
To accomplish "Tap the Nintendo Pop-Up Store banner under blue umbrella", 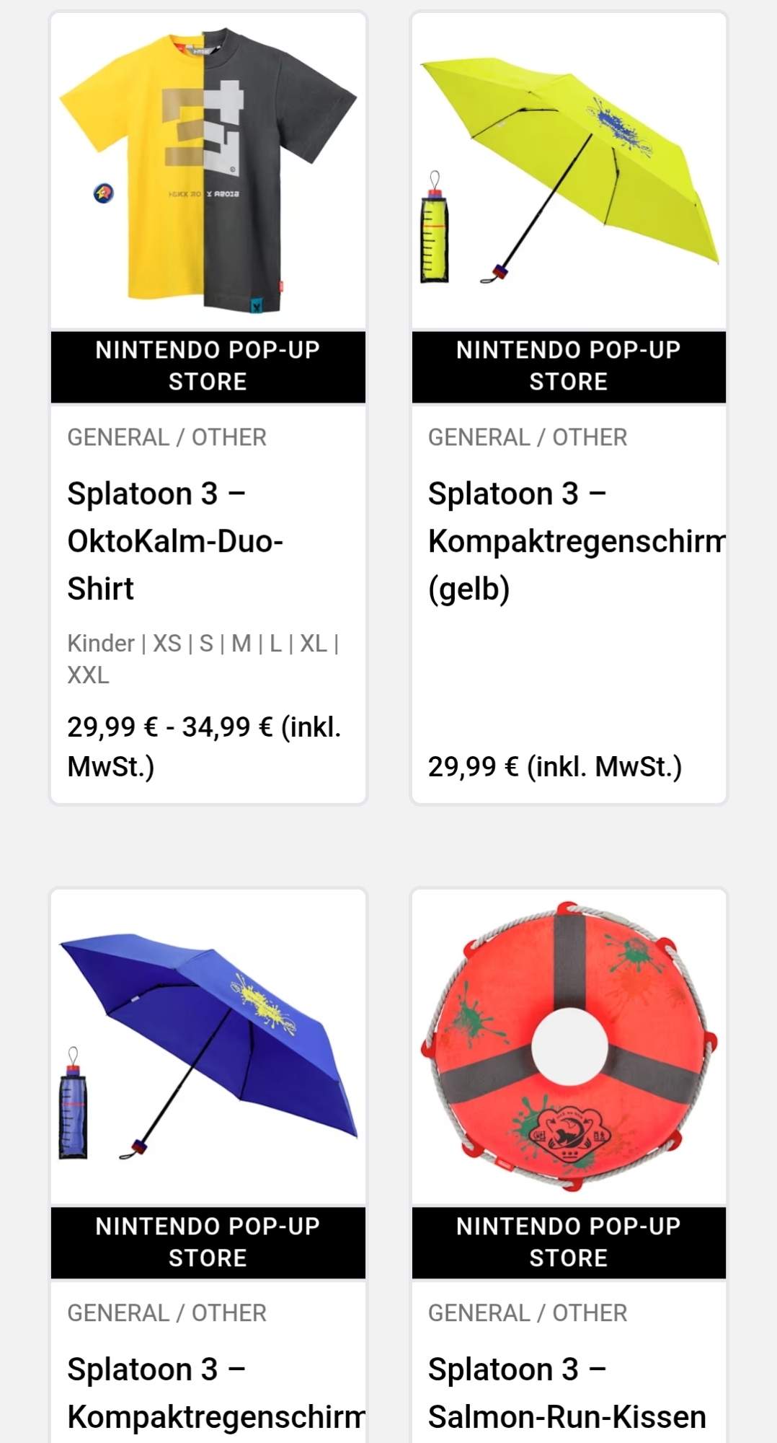I will (208, 1242).
